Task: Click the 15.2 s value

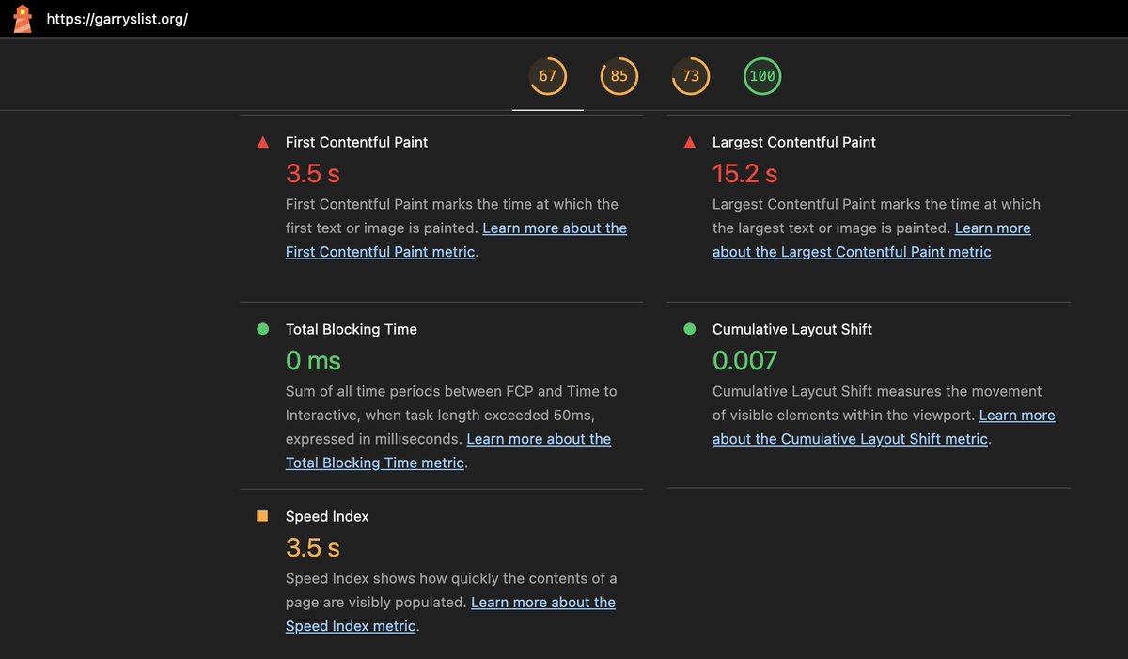Action: point(745,174)
